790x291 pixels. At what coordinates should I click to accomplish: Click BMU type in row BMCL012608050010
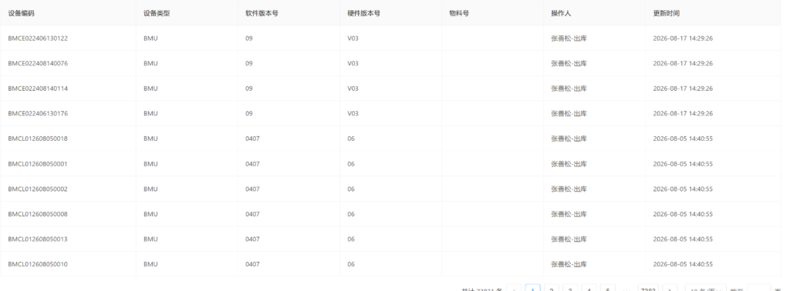(150, 264)
